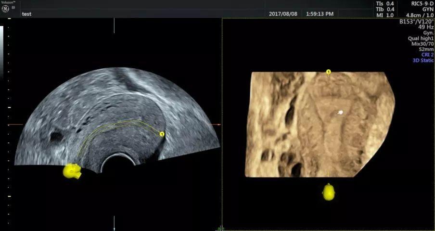Image resolution: width=435 pixels, height=231 pixels.
Task: Click the patient name field 'test'
Action: coord(27,14)
